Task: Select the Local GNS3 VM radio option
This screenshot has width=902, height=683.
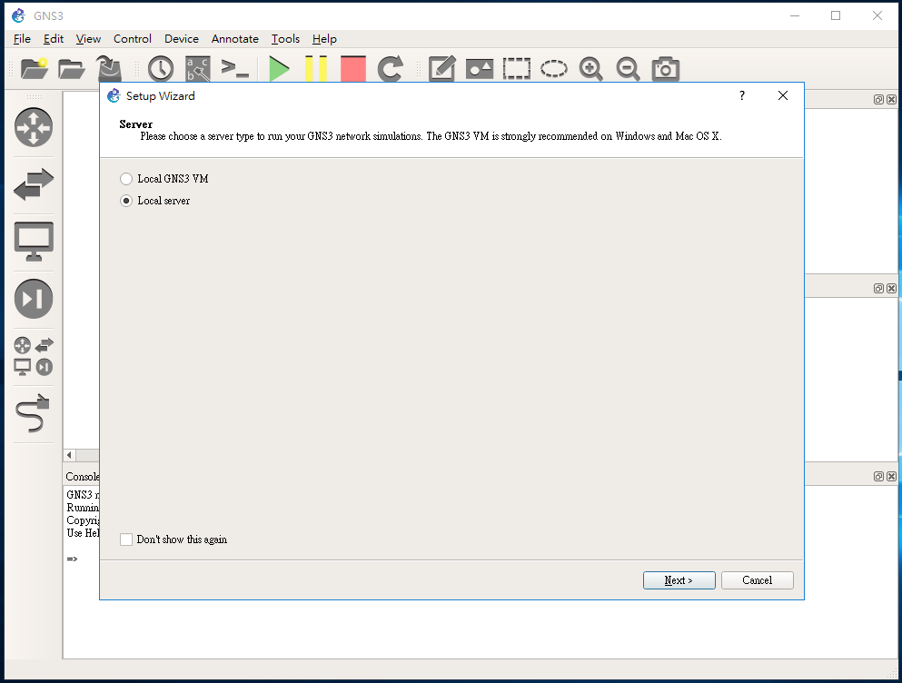Action: coord(164,179)
